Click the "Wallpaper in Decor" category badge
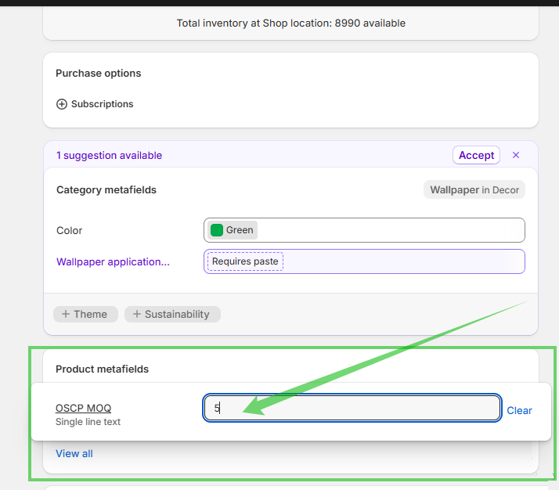The image size is (559, 490). point(474,189)
